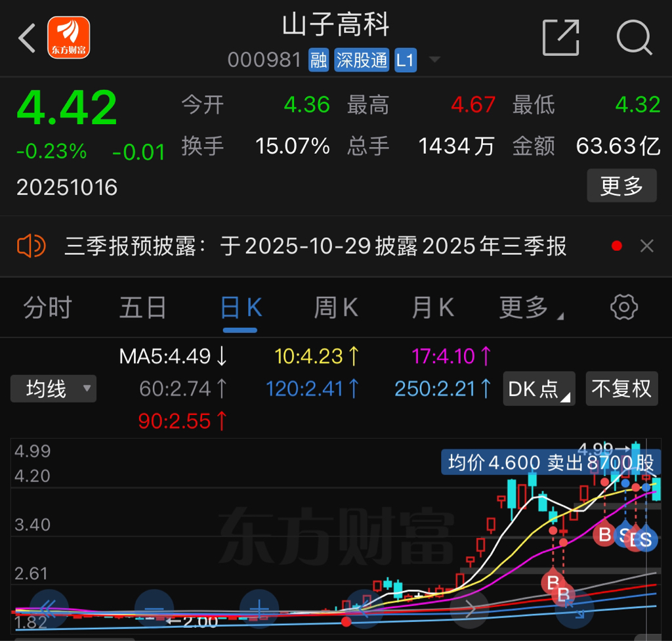Tap the 不复权 adjustment button
672x641 pixels.
621,389
